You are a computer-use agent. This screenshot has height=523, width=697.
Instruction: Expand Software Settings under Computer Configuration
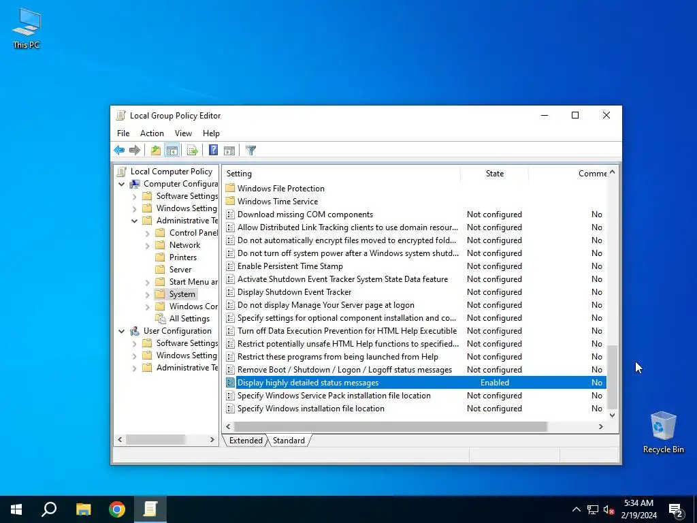click(x=134, y=196)
